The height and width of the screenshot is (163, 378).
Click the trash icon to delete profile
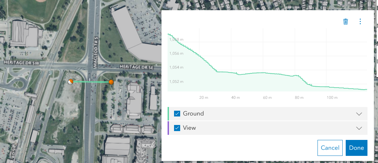[346, 22]
